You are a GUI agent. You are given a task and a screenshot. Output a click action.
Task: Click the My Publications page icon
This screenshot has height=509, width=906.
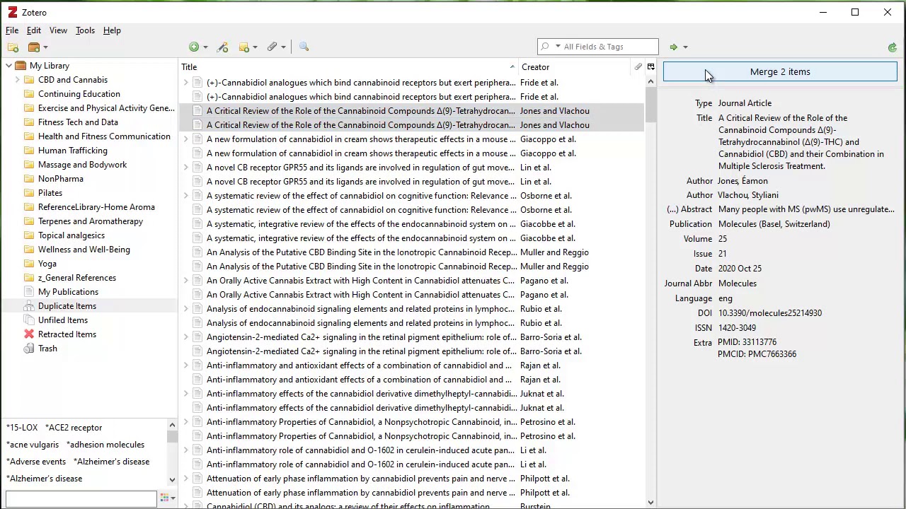pos(29,292)
